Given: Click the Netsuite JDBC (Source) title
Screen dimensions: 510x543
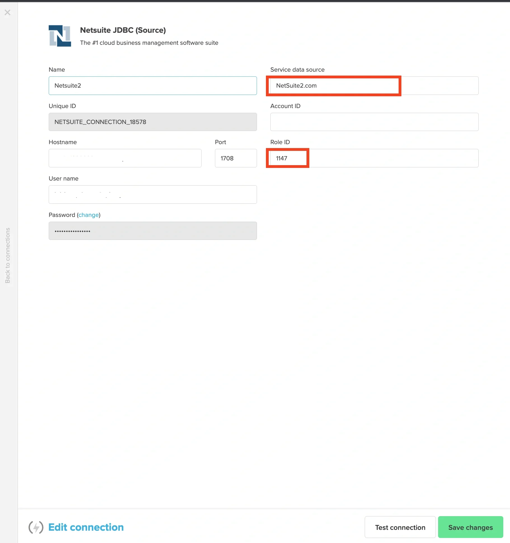Looking at the screenshot, I should pyautogui.click(x=123, y=30).
